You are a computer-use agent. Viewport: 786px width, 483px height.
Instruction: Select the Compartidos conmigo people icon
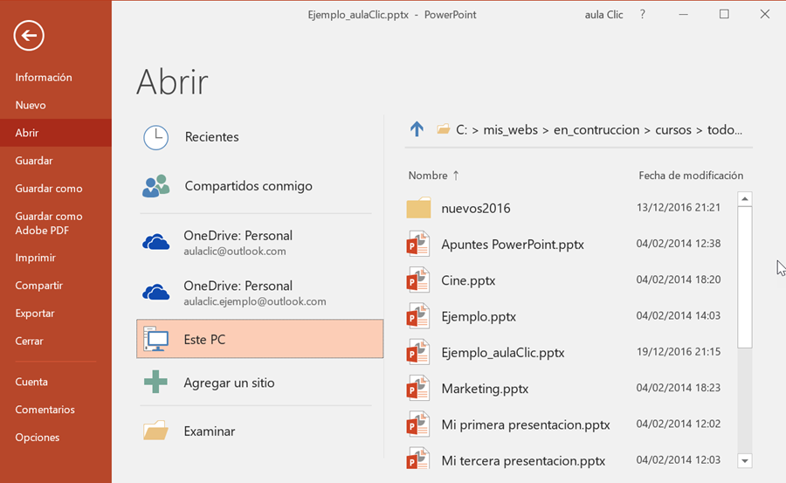(x=155, y=186)
